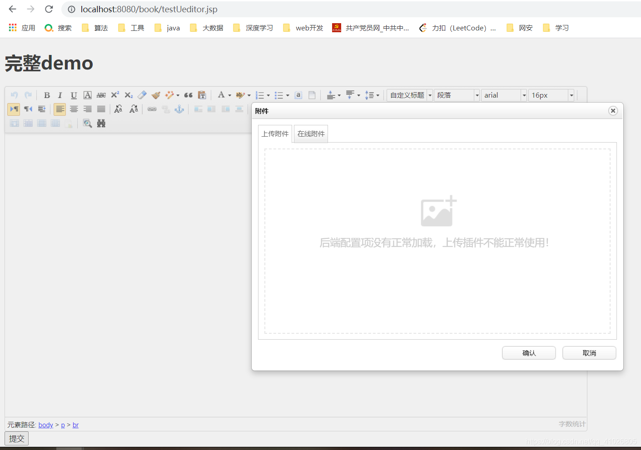Click the br link in element path

point(75,425)
